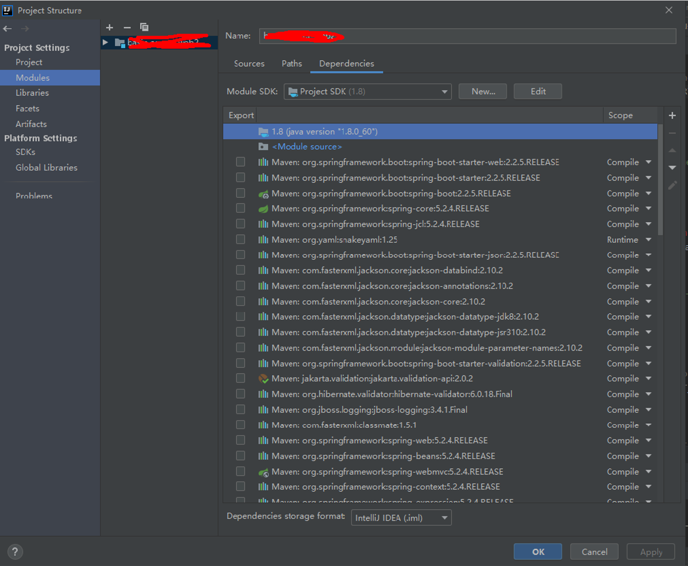Click the New... SDK button
The image size is (688, 566).
pyautogui.click(x=483, y=92)
